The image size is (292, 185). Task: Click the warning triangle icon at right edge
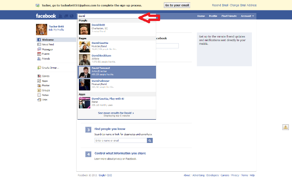click(x=286, y=127)
